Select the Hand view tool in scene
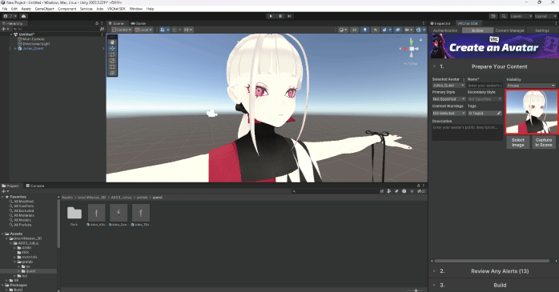 [x=112, y=42]
